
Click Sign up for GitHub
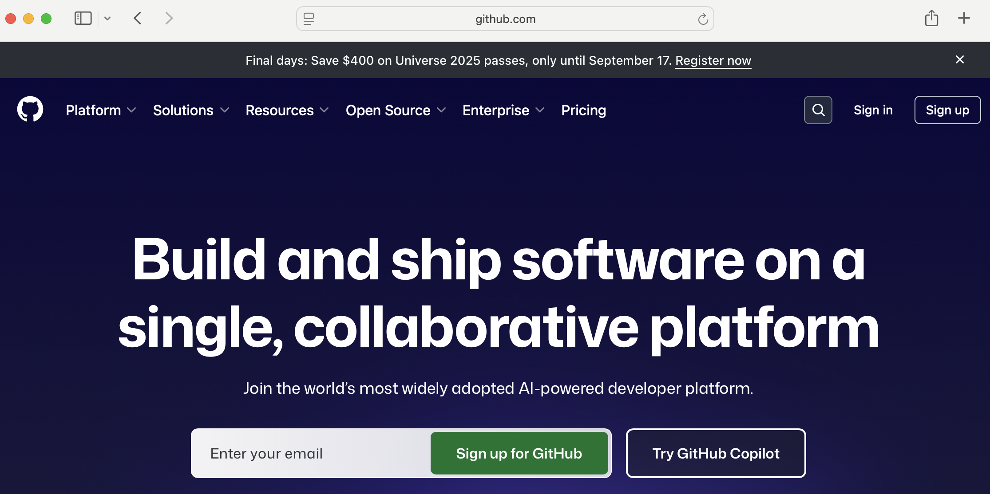(519, 453)
